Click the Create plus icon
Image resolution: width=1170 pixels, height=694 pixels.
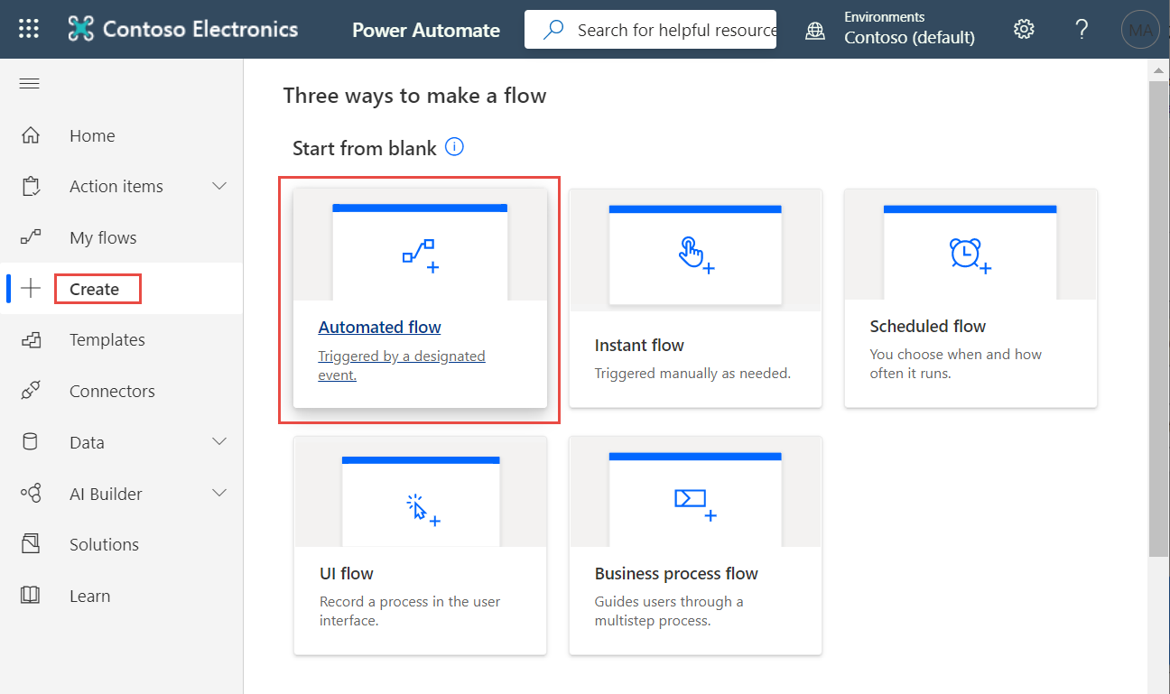click(x=31, y=289)
